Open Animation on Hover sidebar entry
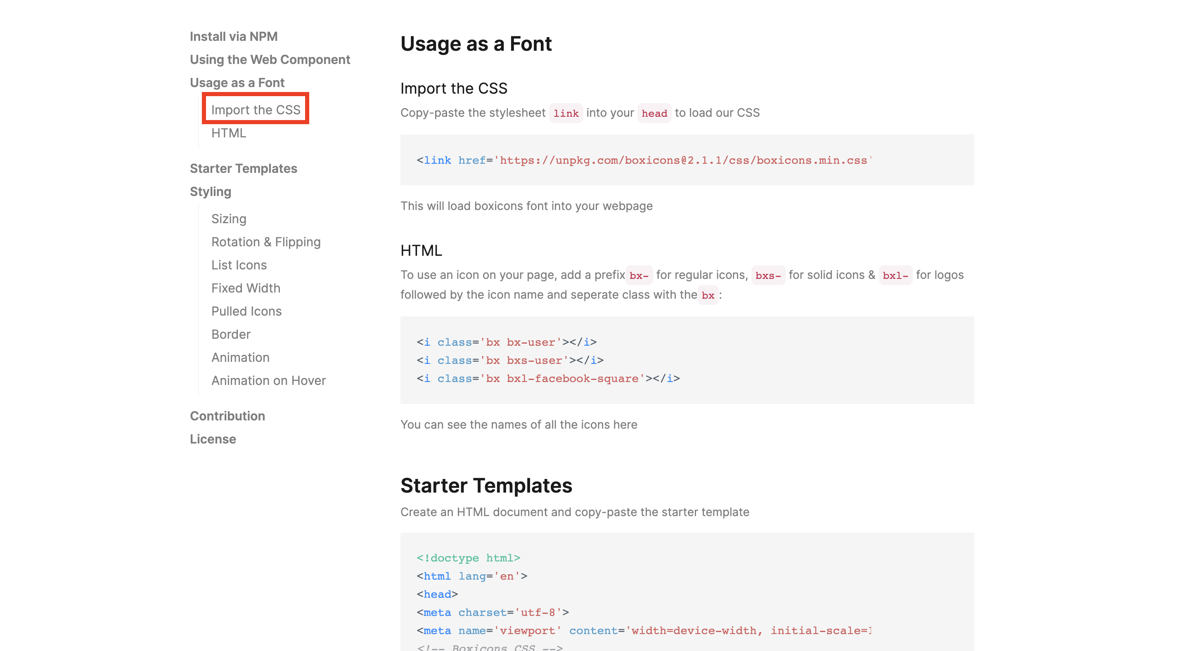Viewport: 1189px width, 651px height. [x=268, y=380]
